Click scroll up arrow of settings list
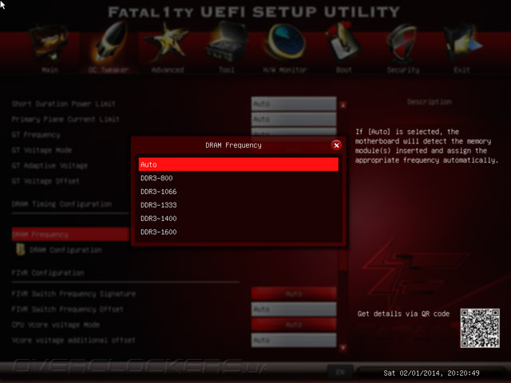The height and width of the screenshot is (383, 511). coord(343,105)
